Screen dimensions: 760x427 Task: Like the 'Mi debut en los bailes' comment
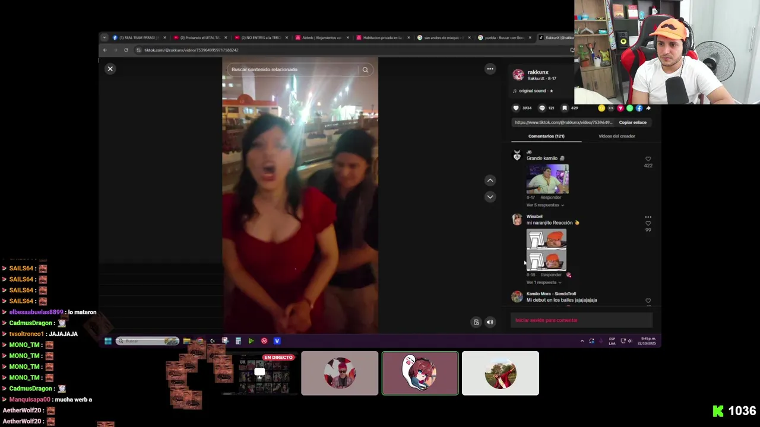point(648,301)
